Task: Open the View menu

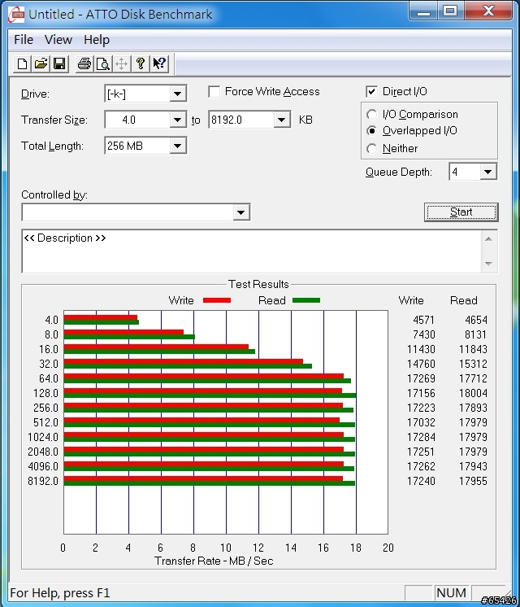Action: (58, 40)
